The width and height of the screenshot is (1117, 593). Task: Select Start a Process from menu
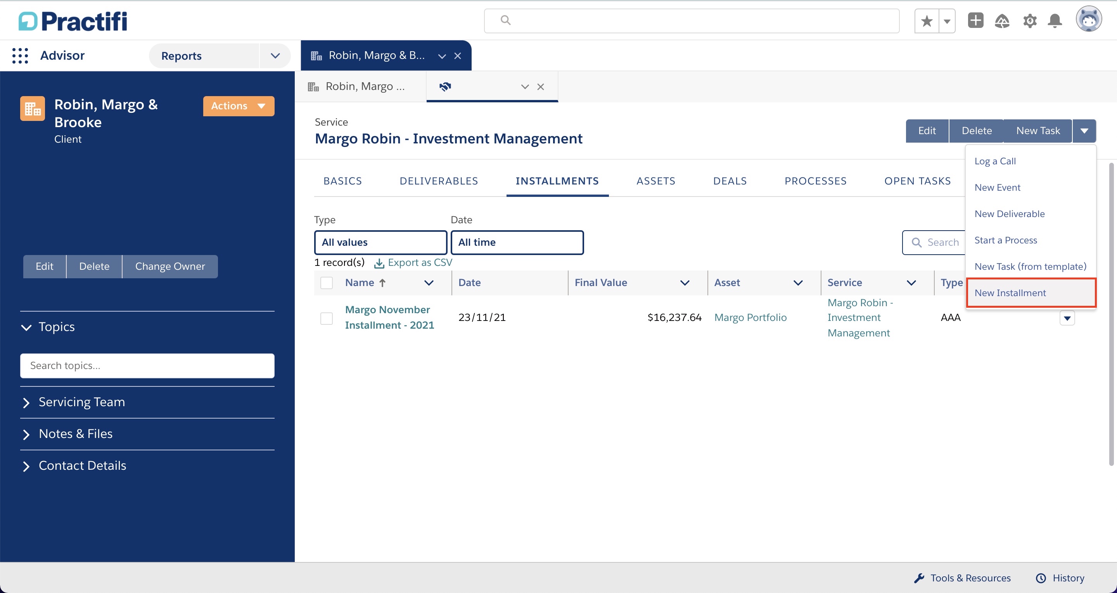1031,240
